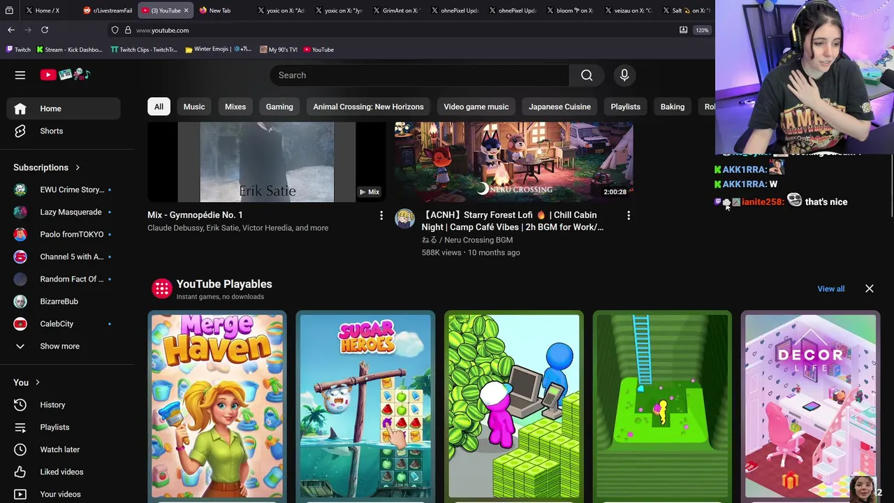The height and width of the screenshot is (503, 894).
Task: Open the Sugar Heroes game thumbnail
Action: (x=365, y=406)
